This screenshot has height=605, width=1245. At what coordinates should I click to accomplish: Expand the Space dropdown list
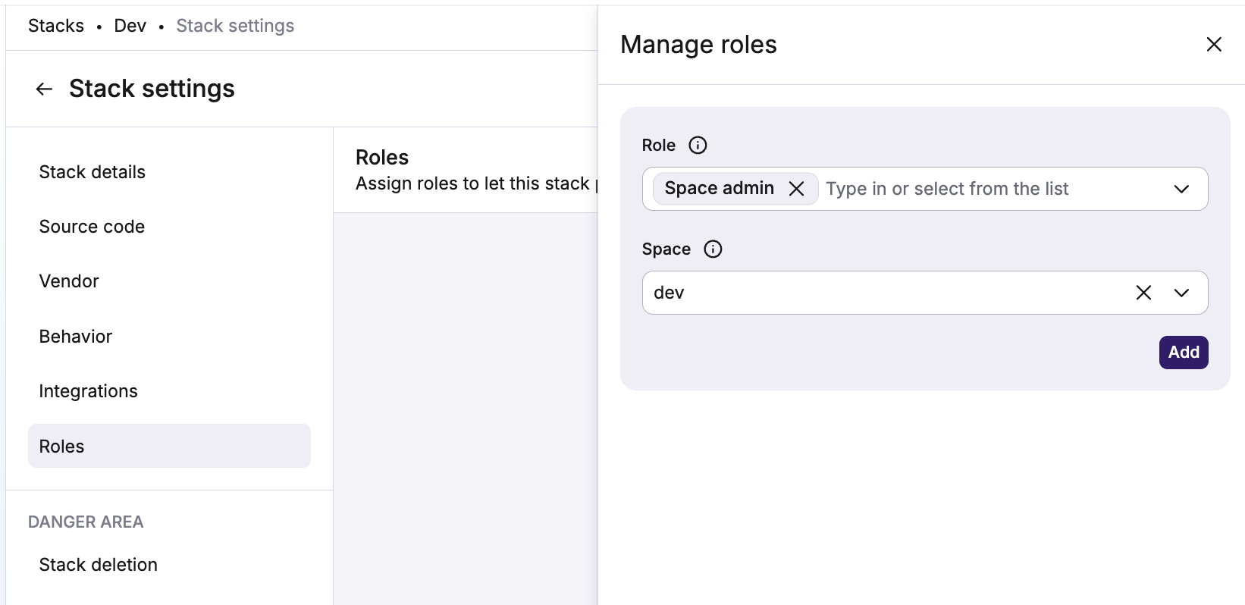[x=1181, y=293]
